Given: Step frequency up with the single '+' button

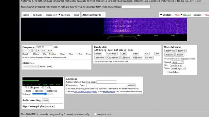Looking at the screenshot, I should (39, 51).
